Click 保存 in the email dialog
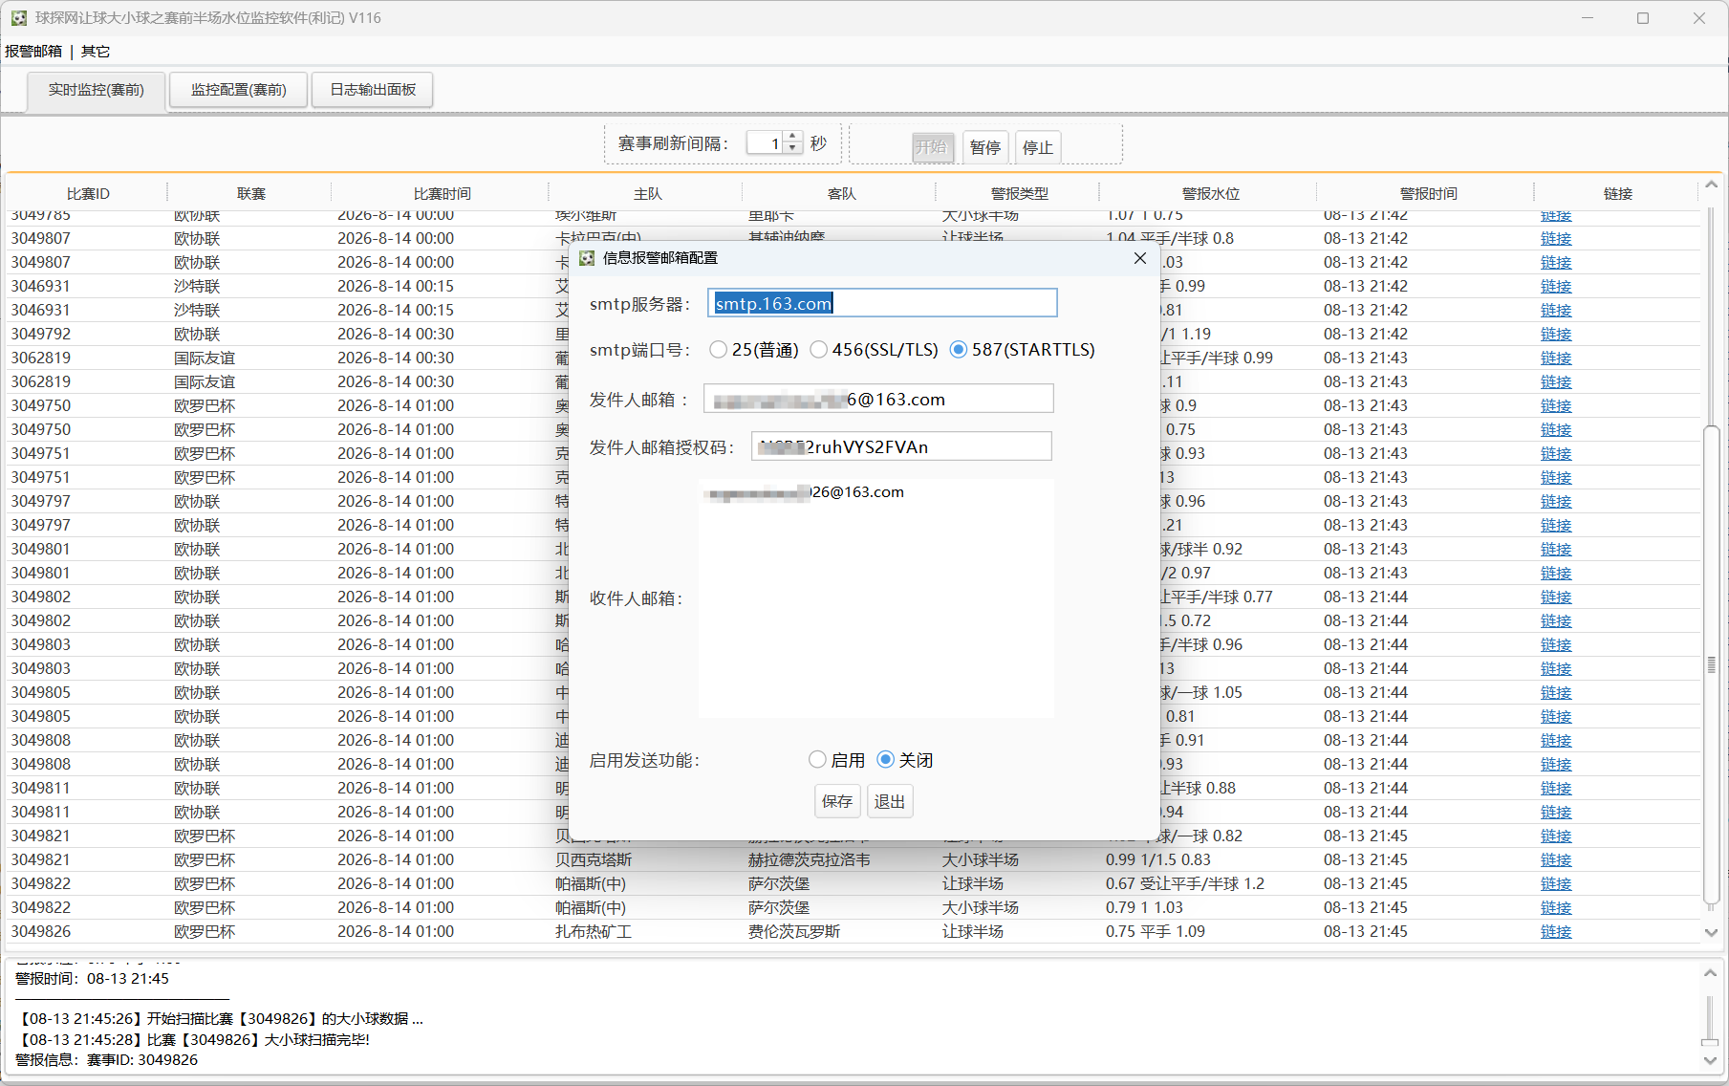Viewport: 1729px width, 1086px height. [x=837, y=801]
